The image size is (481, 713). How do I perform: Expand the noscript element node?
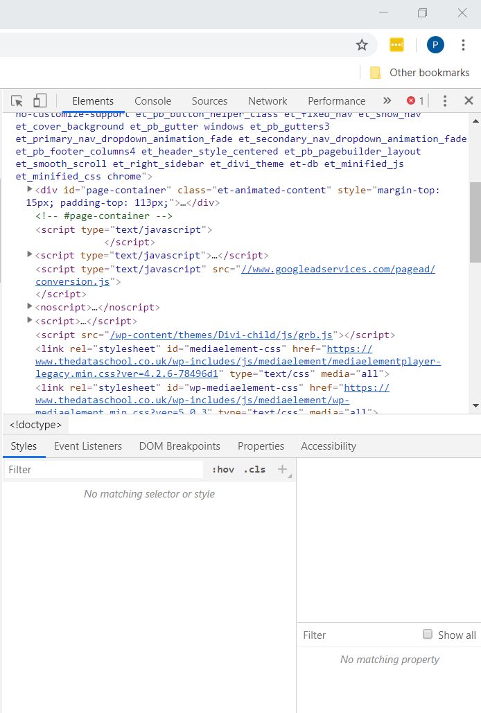[30, 306]
